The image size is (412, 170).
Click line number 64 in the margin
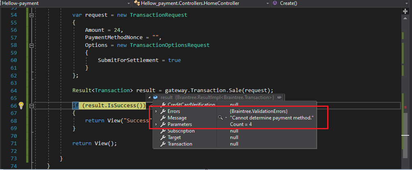[14, 91]
